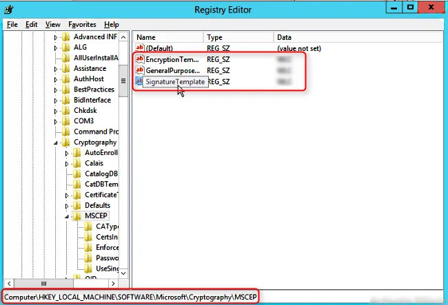Open the Edit menu
The image size is (448, 305).
point(32,25)
